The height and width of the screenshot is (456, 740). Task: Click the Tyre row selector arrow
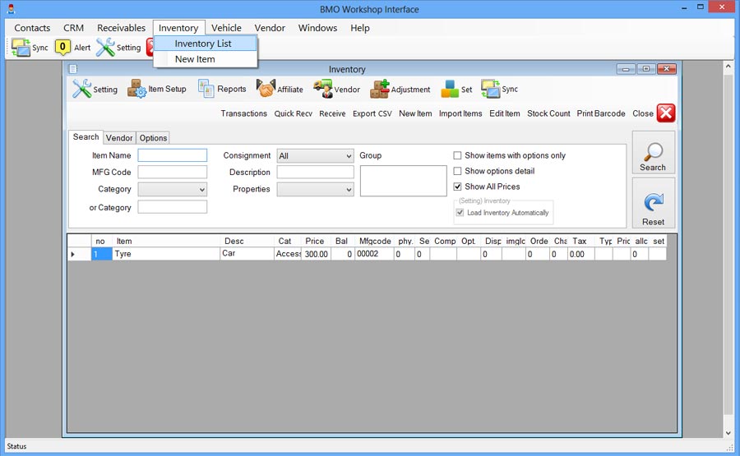tap(79, 254)
